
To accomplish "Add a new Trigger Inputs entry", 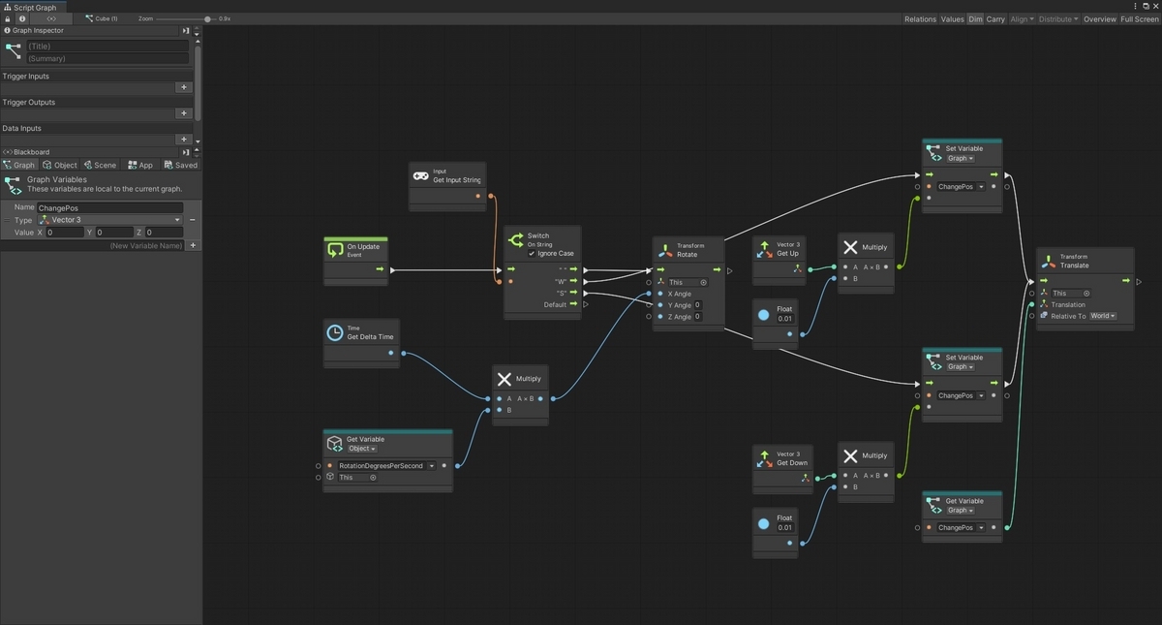I will tap(184, 87).
